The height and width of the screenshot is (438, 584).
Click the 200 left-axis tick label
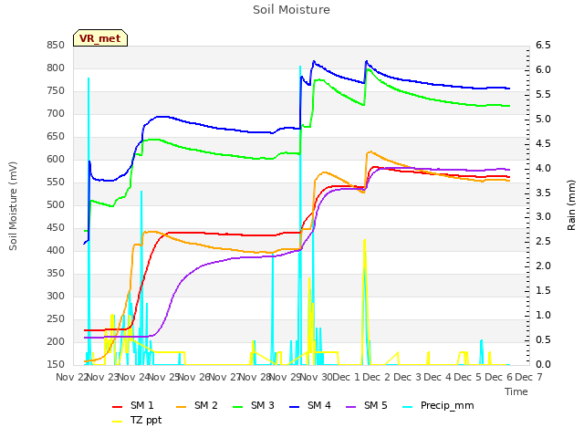coord(56,342)
